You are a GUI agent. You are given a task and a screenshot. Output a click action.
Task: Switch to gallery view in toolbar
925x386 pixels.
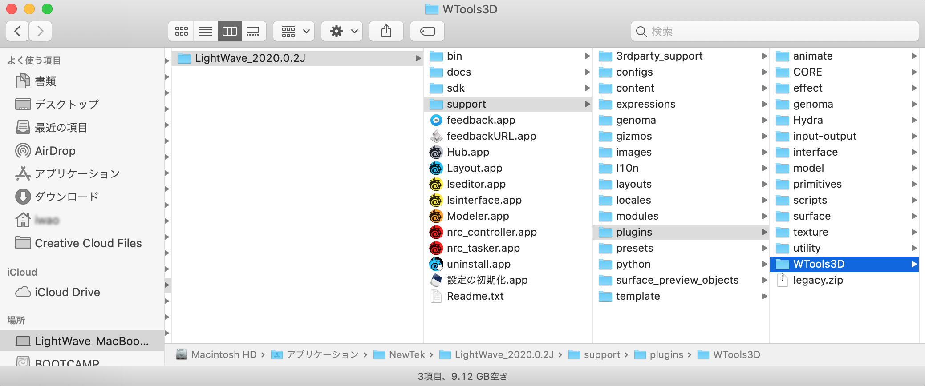254,31
